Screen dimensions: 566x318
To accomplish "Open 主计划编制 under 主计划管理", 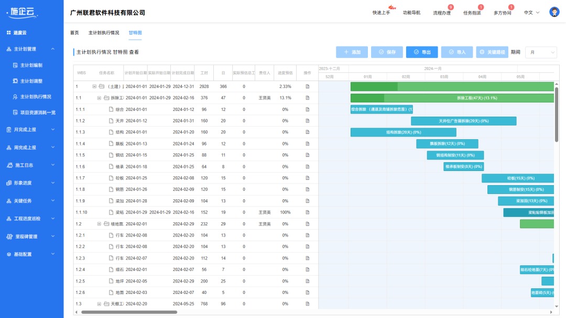I will tap(31, 65).
